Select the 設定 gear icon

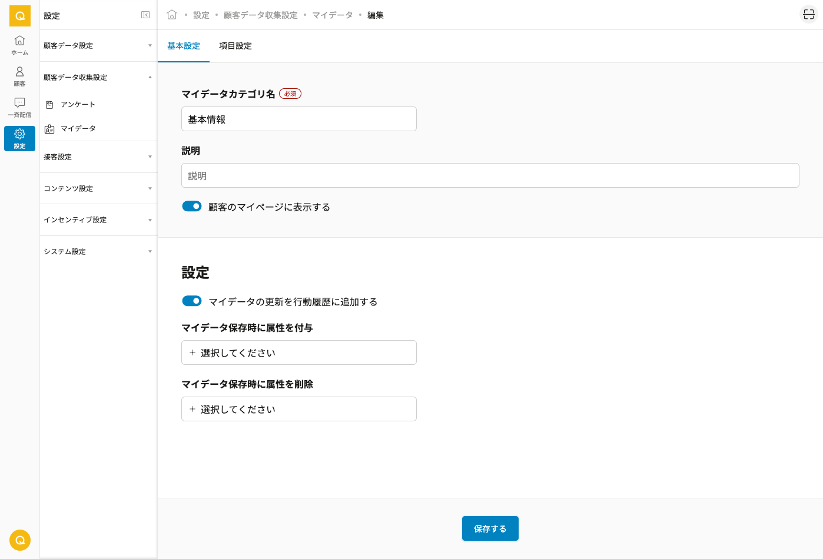[x=19, y=138]
